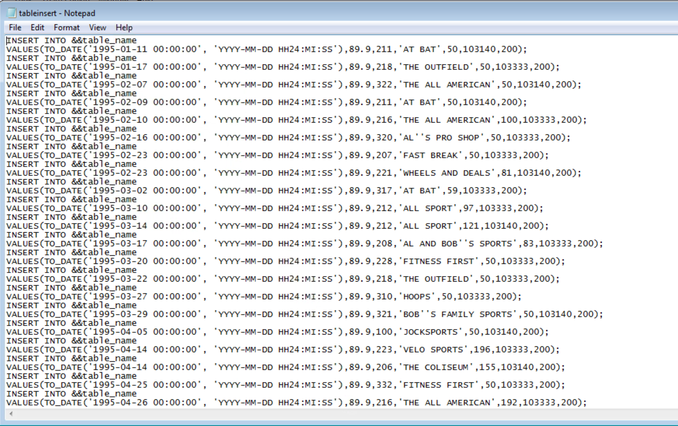Click the 'ALL SPORT' line dated 1995-03-10
Viewport: 678px width, 426px height.
click(274, 208)
